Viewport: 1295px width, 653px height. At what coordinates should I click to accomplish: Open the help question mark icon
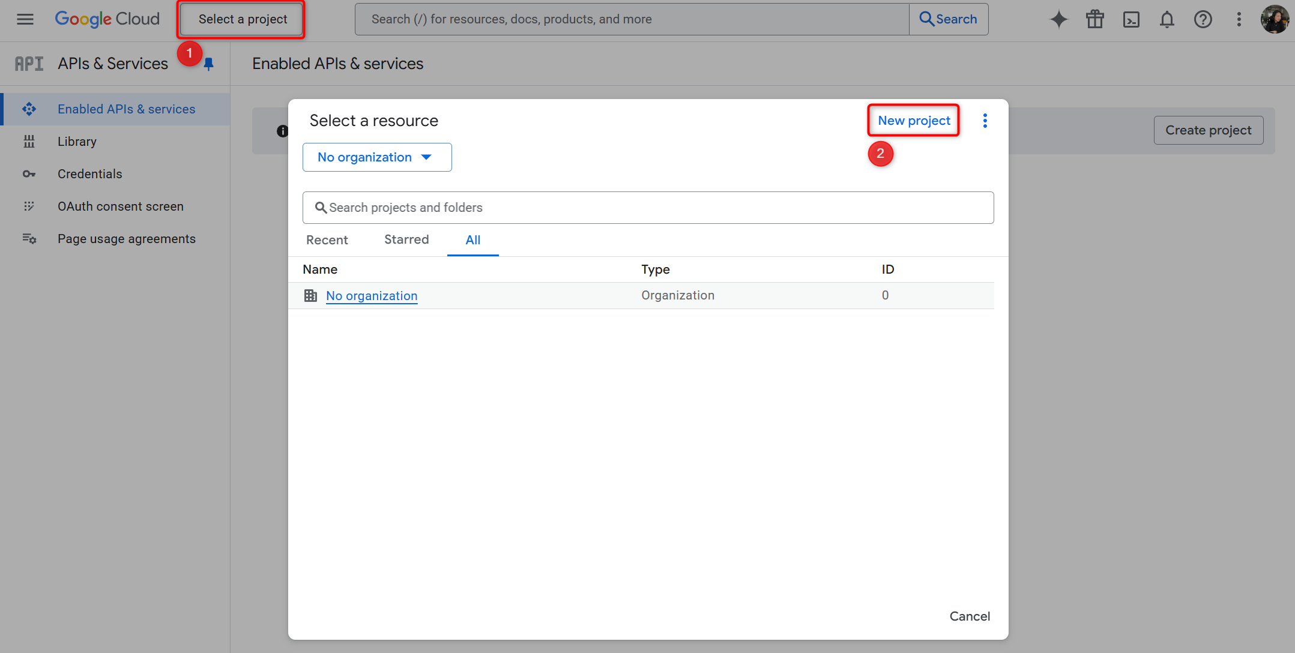(1203, 19)
